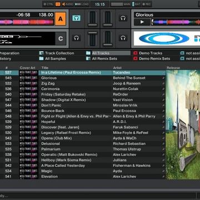Click the small icon after Richard Sebastian
Image resolution: width=200 pixels, height=200 pixels.
coord(163,144)
